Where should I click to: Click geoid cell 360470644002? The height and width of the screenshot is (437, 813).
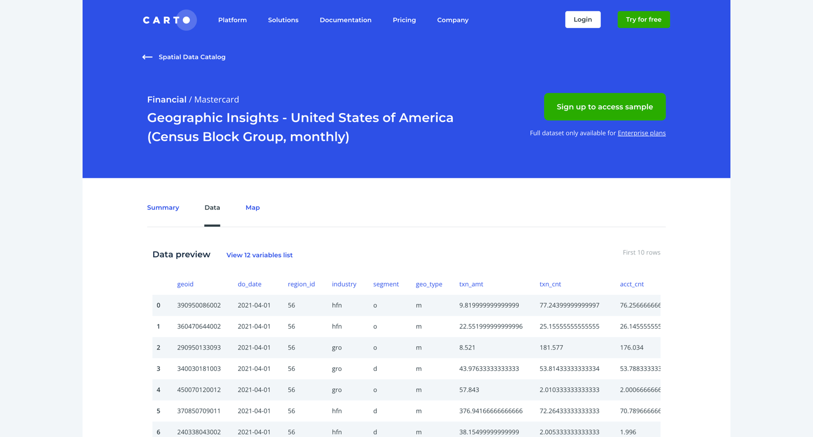(199, 326)
